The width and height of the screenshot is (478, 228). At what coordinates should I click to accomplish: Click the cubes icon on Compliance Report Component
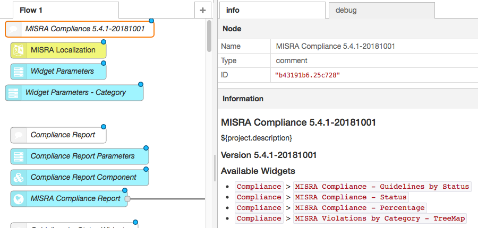(19, 178)
